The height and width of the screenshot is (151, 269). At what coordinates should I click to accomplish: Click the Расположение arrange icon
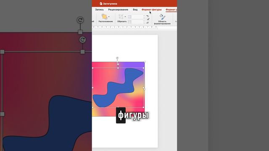tap(104, 17)
